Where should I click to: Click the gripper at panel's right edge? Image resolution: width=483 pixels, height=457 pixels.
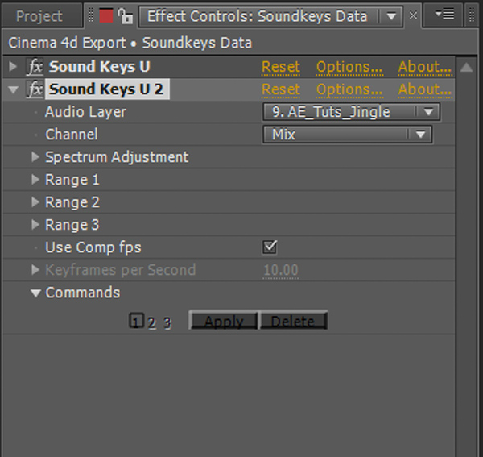[x=472, y=15]
